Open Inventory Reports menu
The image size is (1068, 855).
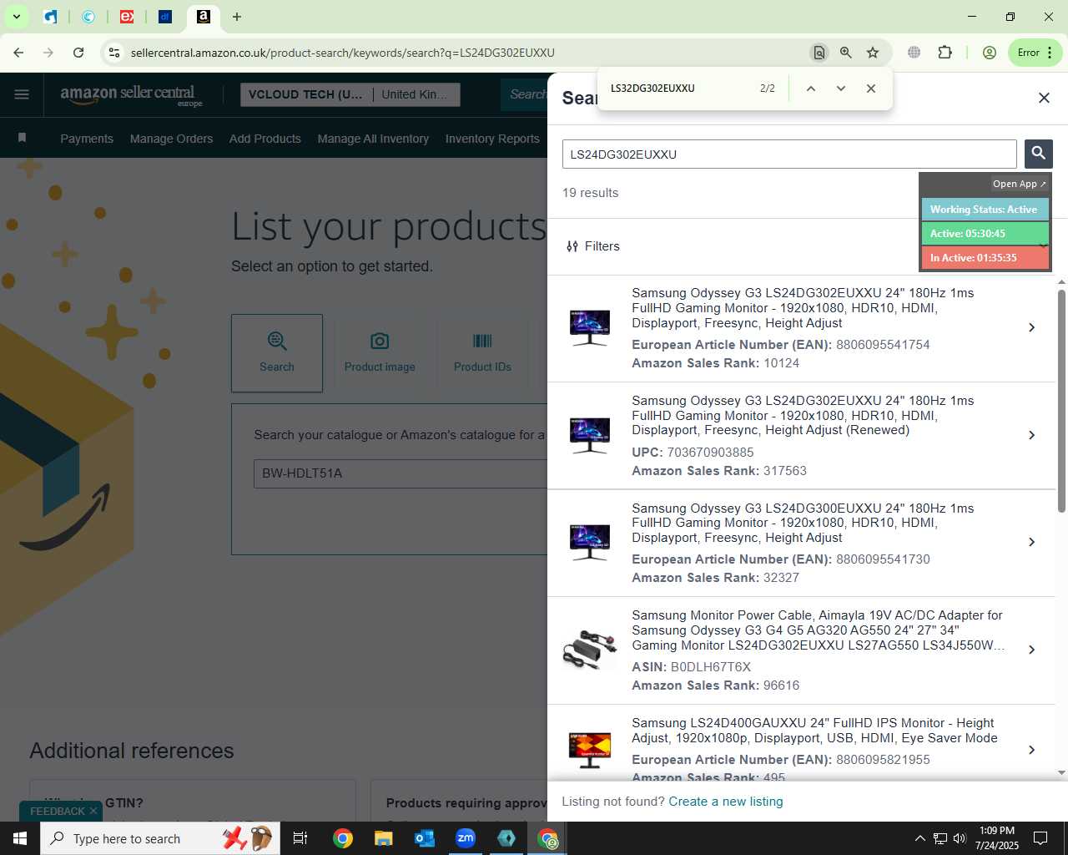pos(492,139)
